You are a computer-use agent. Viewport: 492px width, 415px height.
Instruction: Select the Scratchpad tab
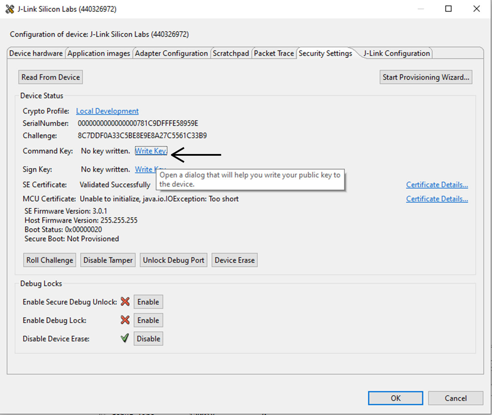231,53
